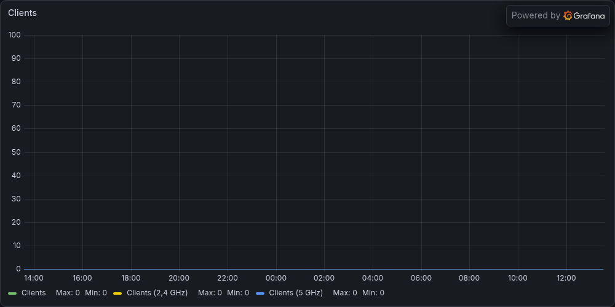The width and height of the screenshot is (615, 307).
Task: Click the 100 y-axis label
Action: pos(15,35)
